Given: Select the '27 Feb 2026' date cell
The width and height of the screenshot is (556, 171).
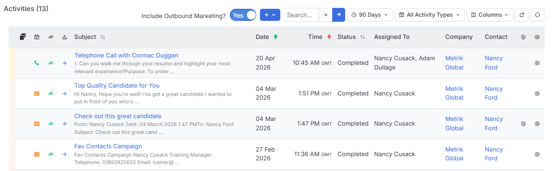Looking at the screenshot, I should [266, 154].
